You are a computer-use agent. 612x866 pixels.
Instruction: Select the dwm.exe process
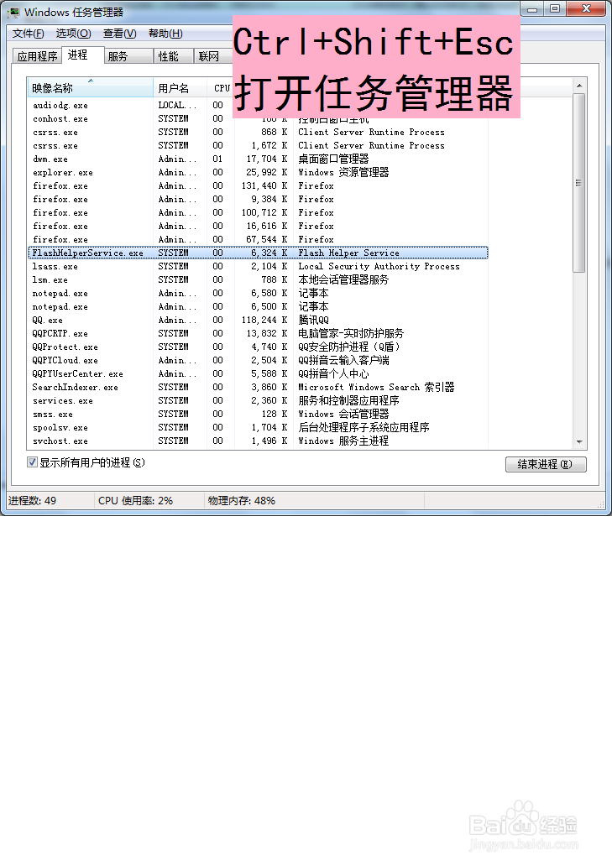click(258, 159)
